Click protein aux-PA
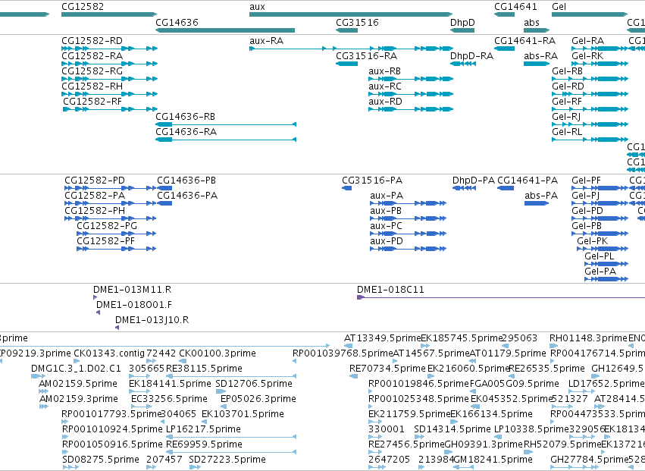The height and width of the screenshot is (471, 645). [x=387, y=196]
